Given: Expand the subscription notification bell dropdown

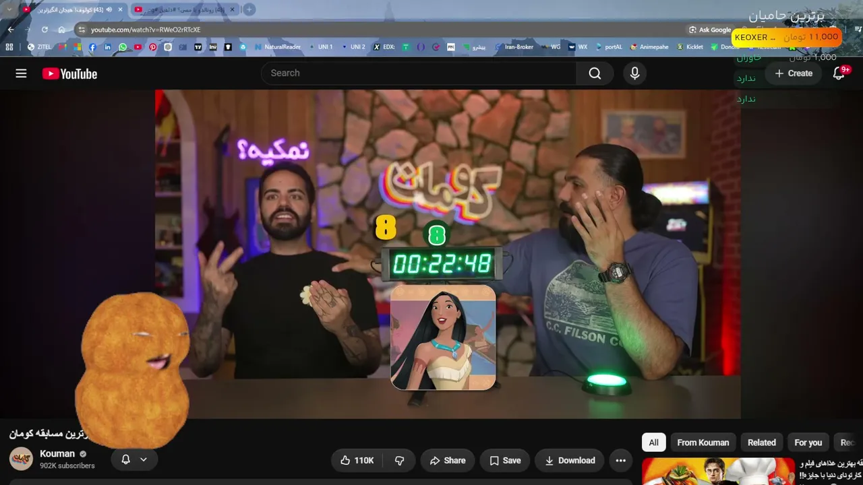Looking at the screenshot, I should (134, 459).
